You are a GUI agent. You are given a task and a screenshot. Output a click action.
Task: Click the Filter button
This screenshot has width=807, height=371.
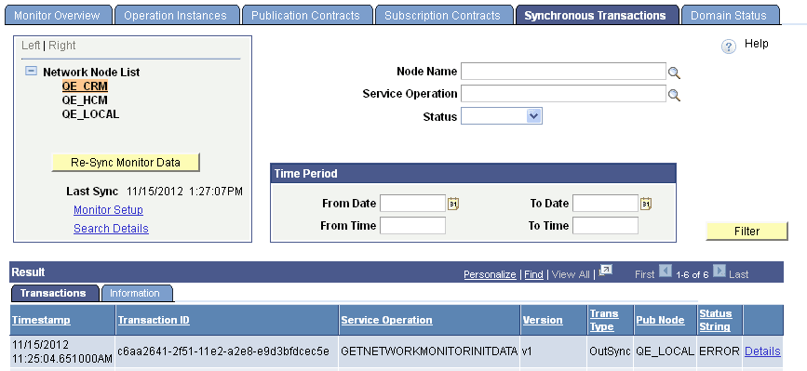(x=746, y=232)
